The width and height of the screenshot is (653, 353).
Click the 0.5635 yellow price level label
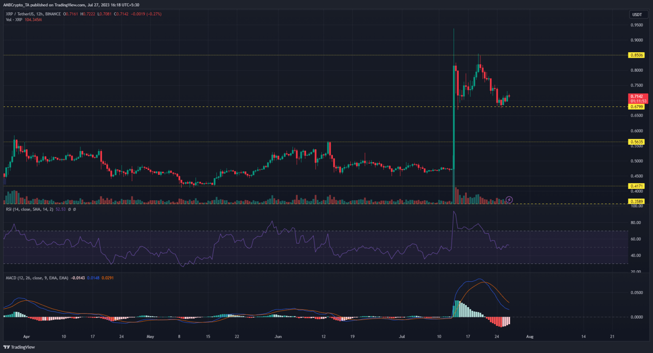(x=636, y=142)
